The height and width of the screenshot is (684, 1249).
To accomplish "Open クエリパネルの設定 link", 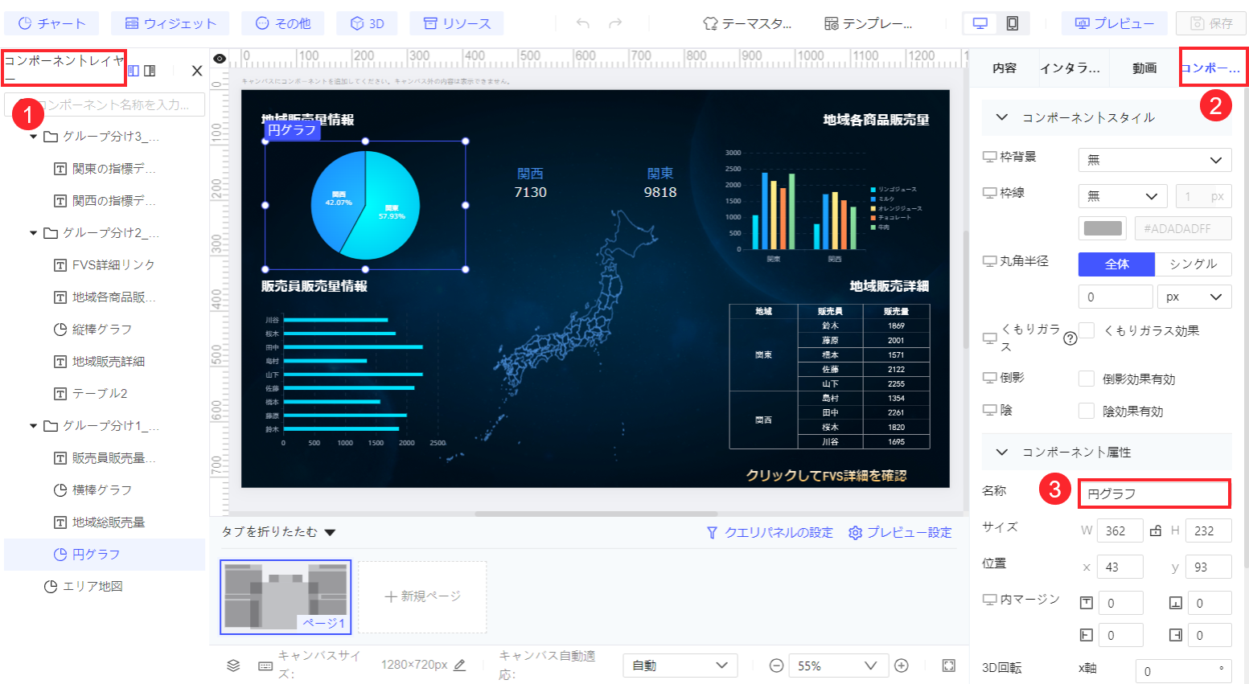I will click(x=770, y=532).
